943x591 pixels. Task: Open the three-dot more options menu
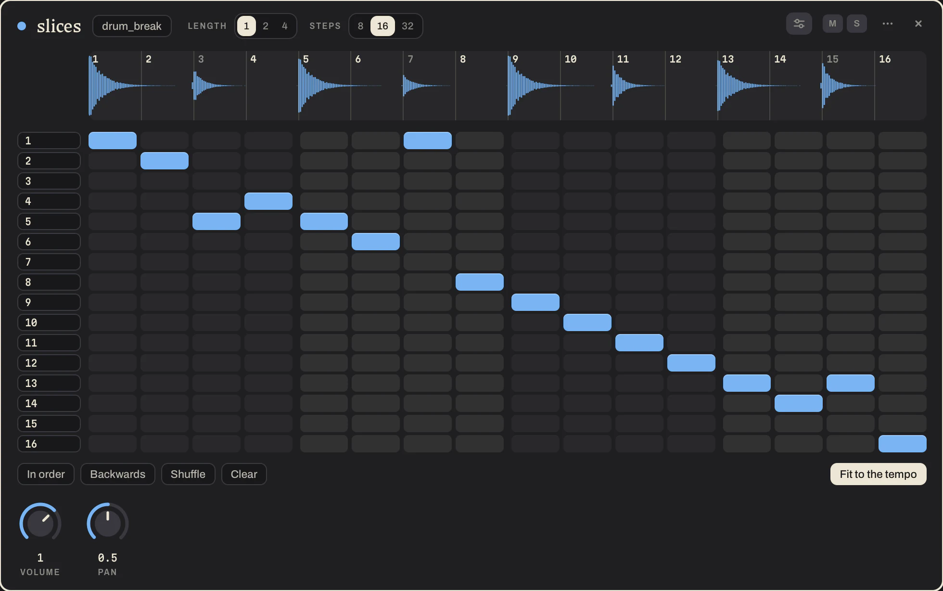(x=888, y=24)
